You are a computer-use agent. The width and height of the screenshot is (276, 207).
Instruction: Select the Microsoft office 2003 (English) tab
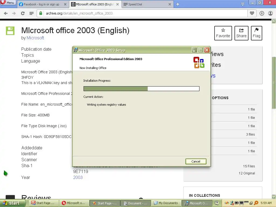point(95,4)
